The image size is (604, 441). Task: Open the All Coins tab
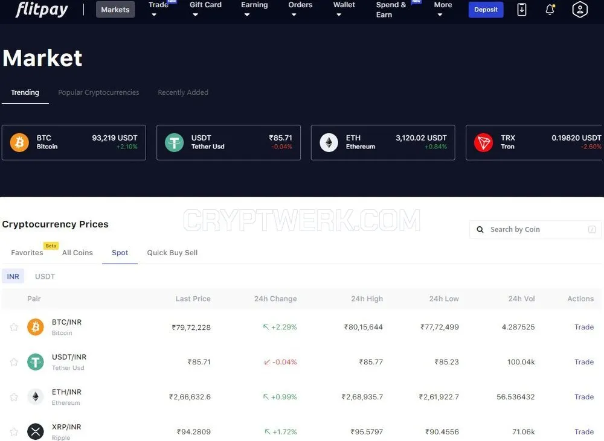click(x=77, y=253)
